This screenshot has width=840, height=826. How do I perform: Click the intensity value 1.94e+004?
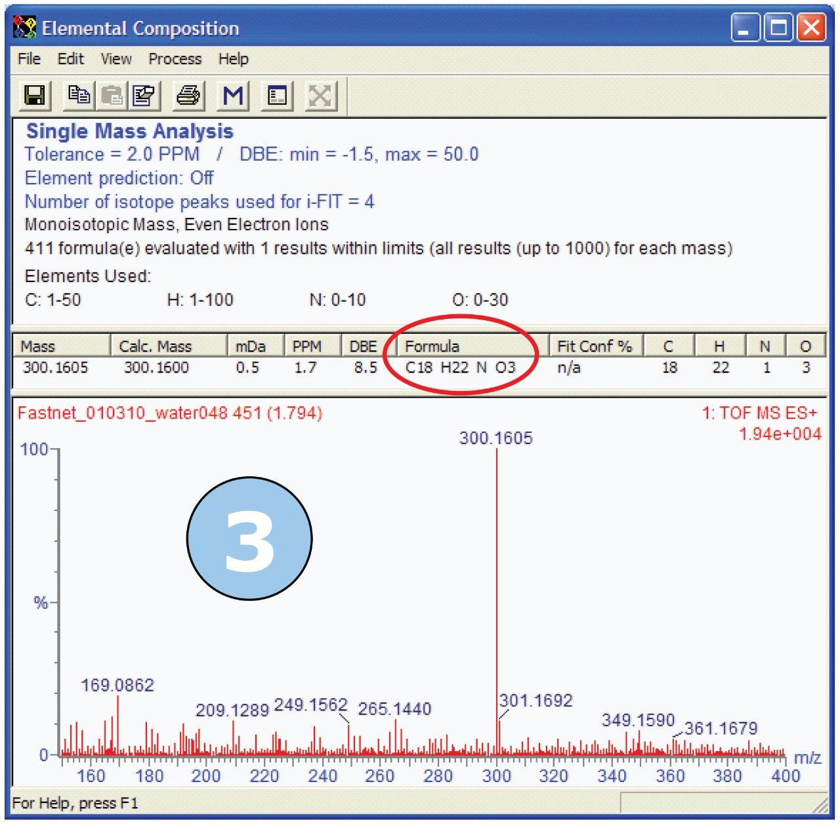[780, 434]
